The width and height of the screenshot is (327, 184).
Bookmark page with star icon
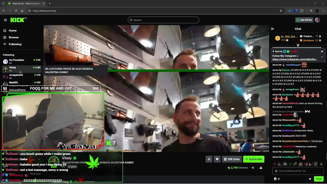pyautogui.click(x=281, y=11)
